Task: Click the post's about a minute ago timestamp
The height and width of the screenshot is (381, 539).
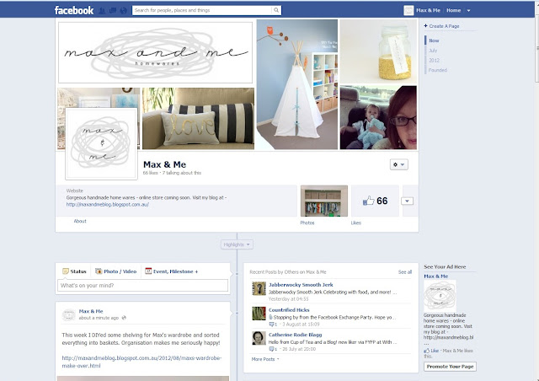Action: click(x=99, y=318)
